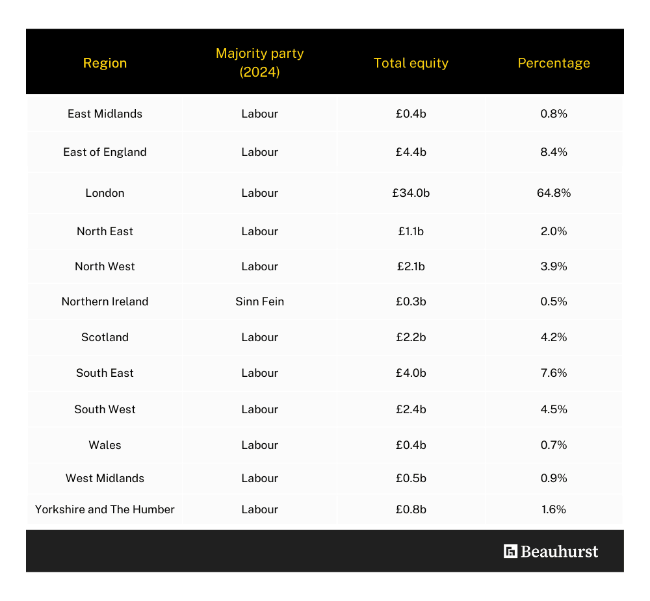Click the Percentage column header

(554, 63)
